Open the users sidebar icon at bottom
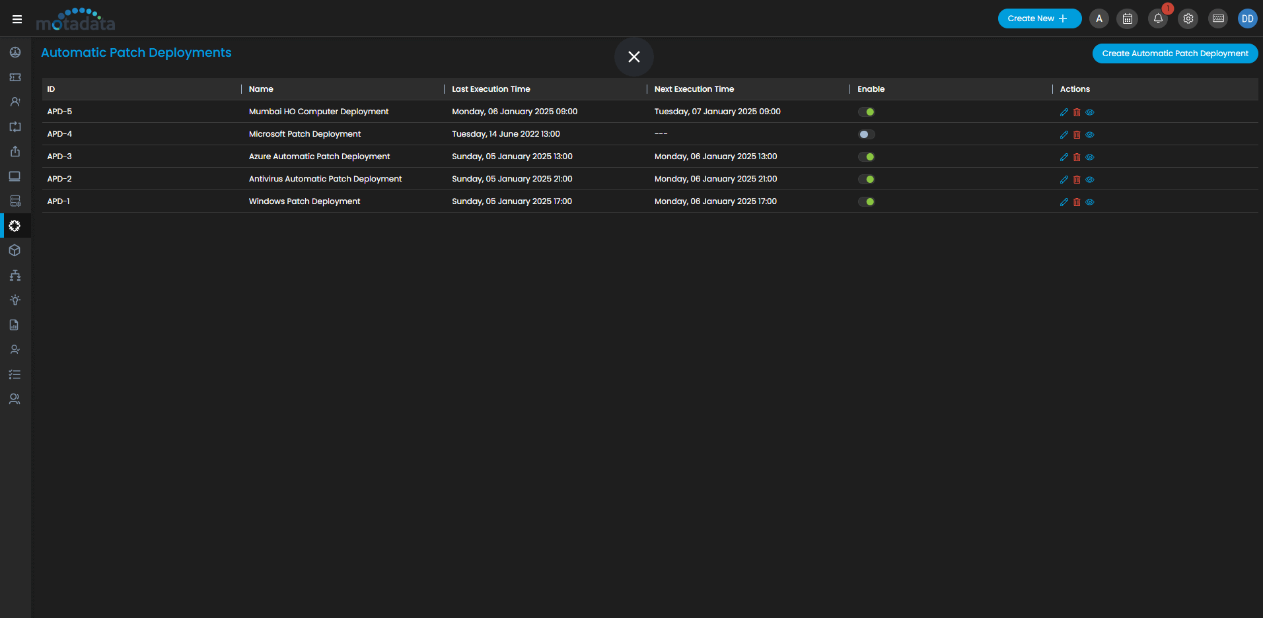 [15, 399]
